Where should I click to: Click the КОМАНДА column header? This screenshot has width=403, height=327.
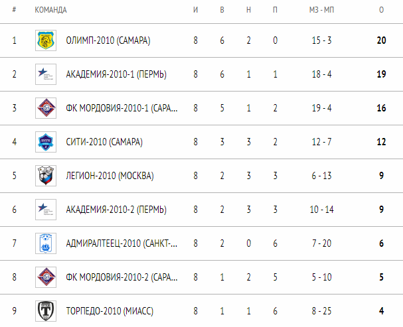[51, 10]
